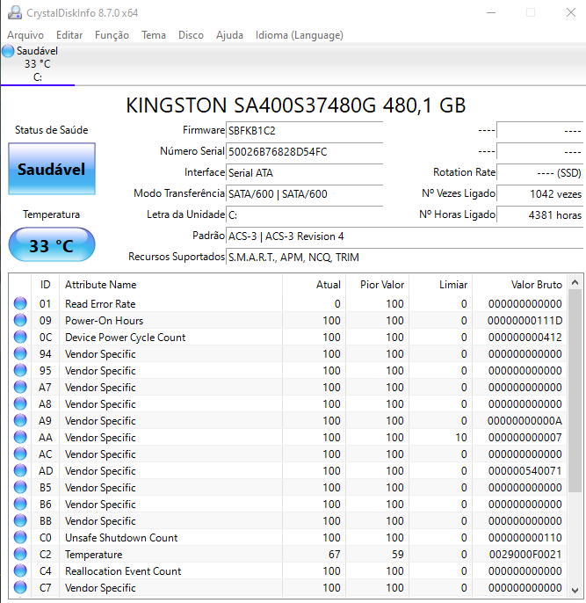Click the drive title KINGSTON SA400S37480G 480,1 GB
The height and width of the screenshot is (603, 586).
[296, 105]
